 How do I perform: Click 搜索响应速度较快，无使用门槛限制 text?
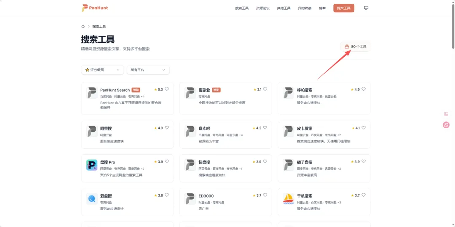(x=324, y=141)
